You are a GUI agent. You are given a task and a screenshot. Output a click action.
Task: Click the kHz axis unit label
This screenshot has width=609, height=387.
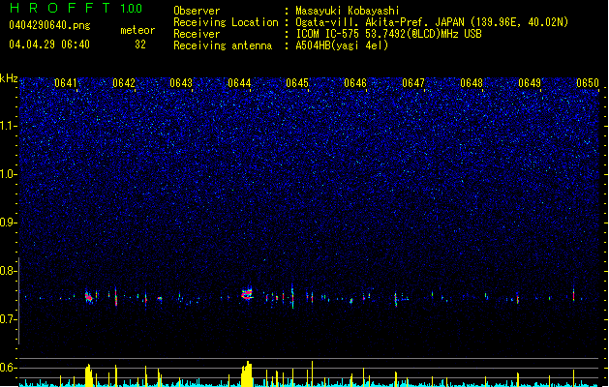tap(9, 78)
